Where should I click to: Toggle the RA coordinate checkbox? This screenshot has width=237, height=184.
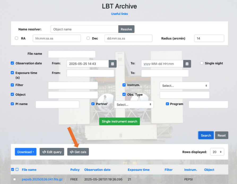[x=16, y=38]
